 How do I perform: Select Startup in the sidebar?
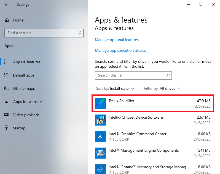[19, 128]
